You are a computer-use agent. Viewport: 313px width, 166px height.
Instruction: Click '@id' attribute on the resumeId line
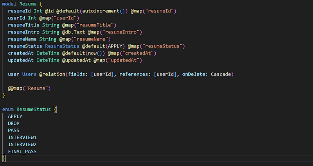[49, 11]
